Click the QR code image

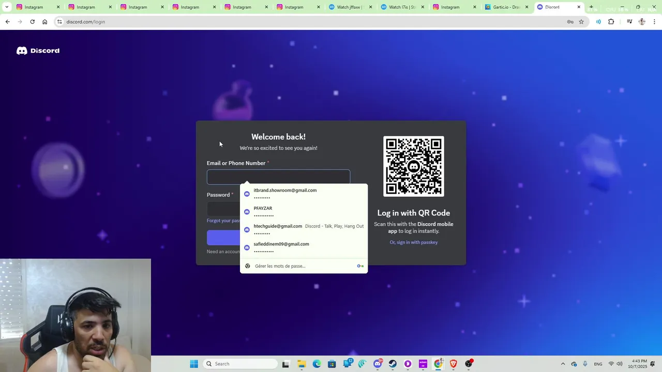pos(414,166)
